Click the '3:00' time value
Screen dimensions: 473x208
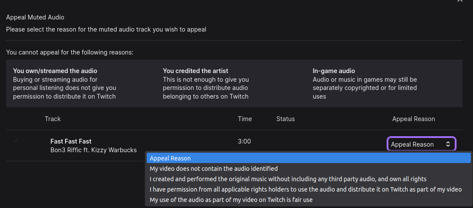(244, 141)
